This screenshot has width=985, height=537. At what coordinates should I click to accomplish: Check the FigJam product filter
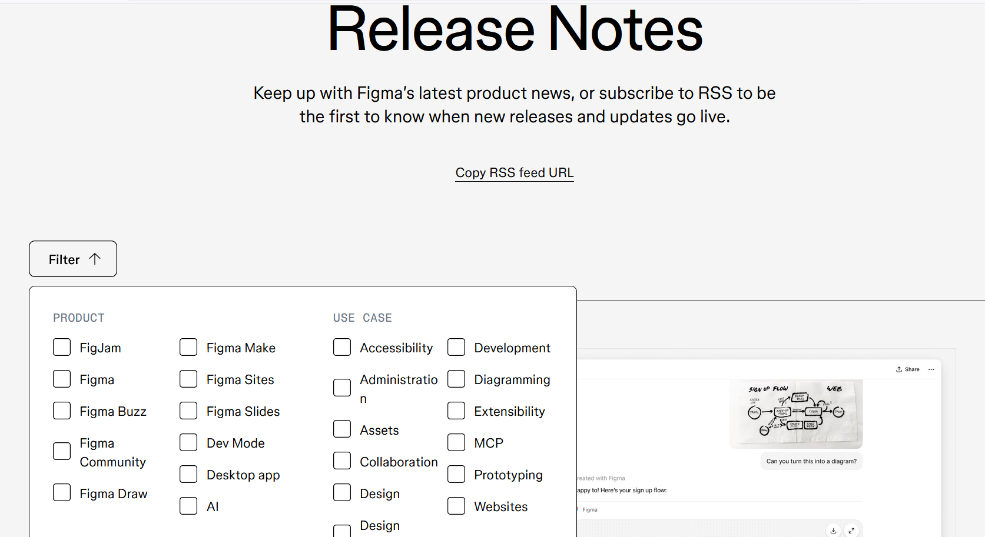tap(62, 347)
